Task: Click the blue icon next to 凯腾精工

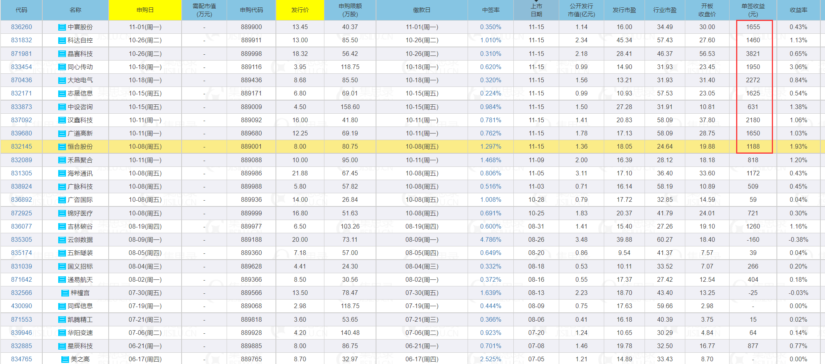Action: (62, 320)
